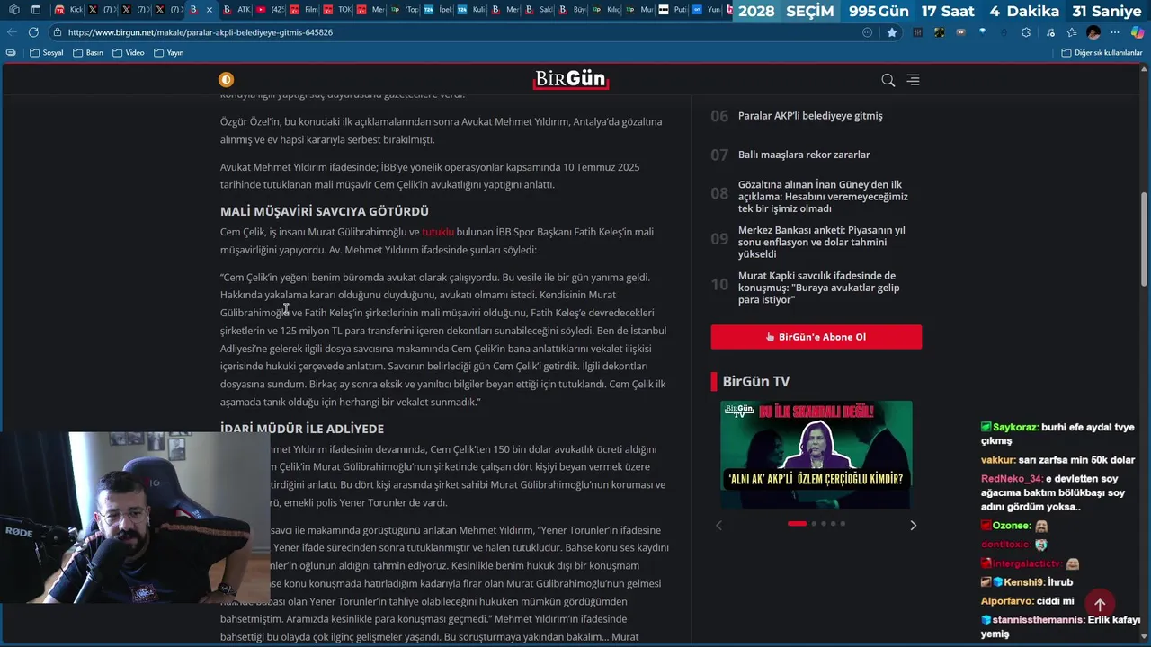Show next BirGün TV video arrow
The height and width of the screenshot is (647, 1151).
(x=913, y=526)
